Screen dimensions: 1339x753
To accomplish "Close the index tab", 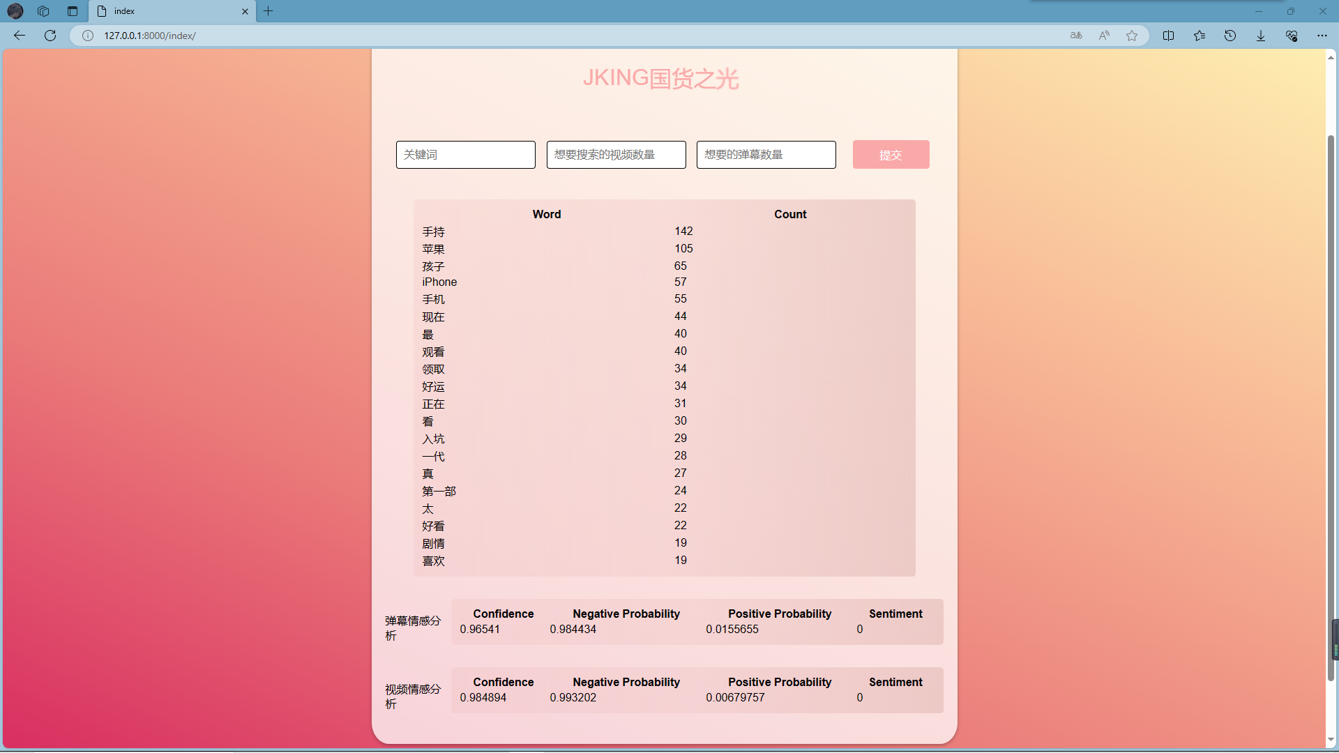I will click(245, 11).
